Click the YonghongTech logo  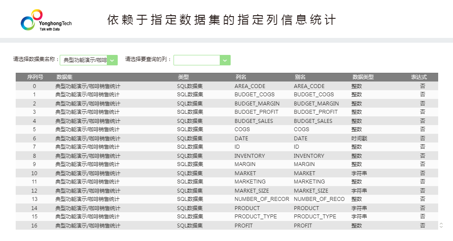(x=46, y=20)
